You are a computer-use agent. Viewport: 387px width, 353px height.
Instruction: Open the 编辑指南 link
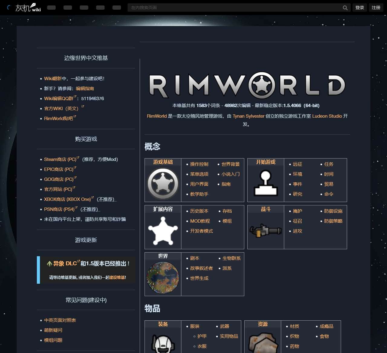tap(85, 89)
